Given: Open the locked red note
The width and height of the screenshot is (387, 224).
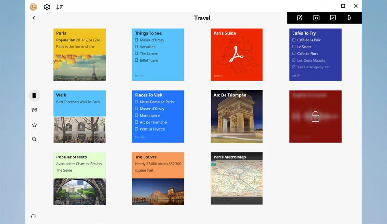Looking at the screenshot, I should point(315,117).
